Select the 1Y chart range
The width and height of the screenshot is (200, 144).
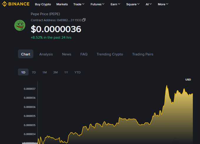click(66, 72)
